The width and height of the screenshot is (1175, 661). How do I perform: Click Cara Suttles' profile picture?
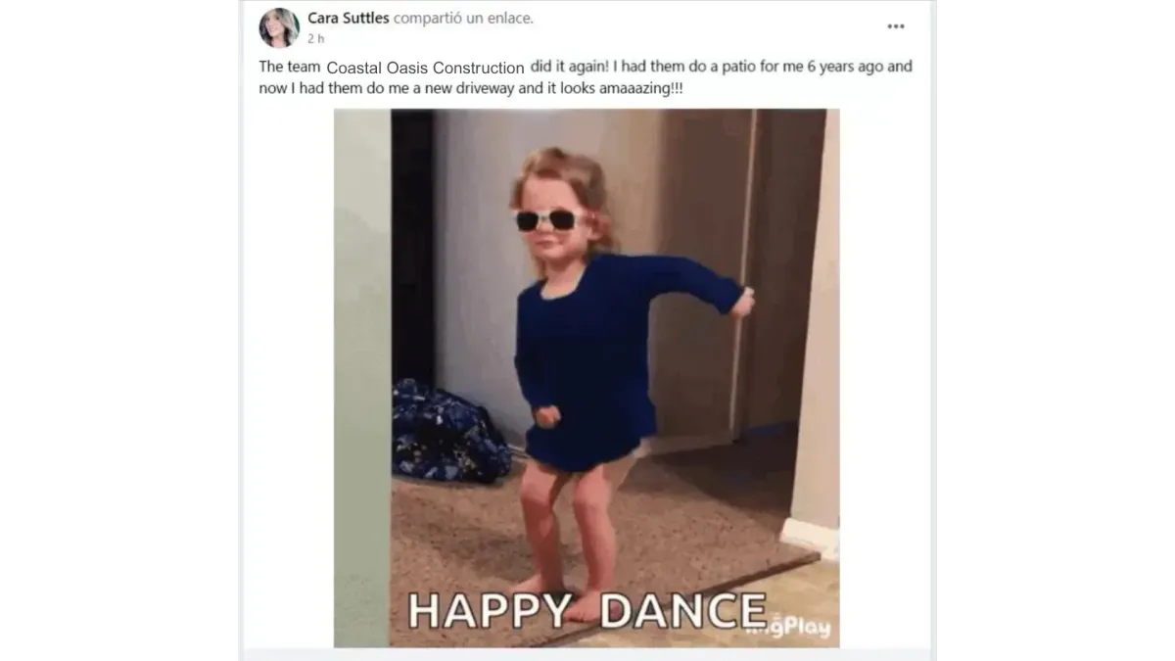279,27
